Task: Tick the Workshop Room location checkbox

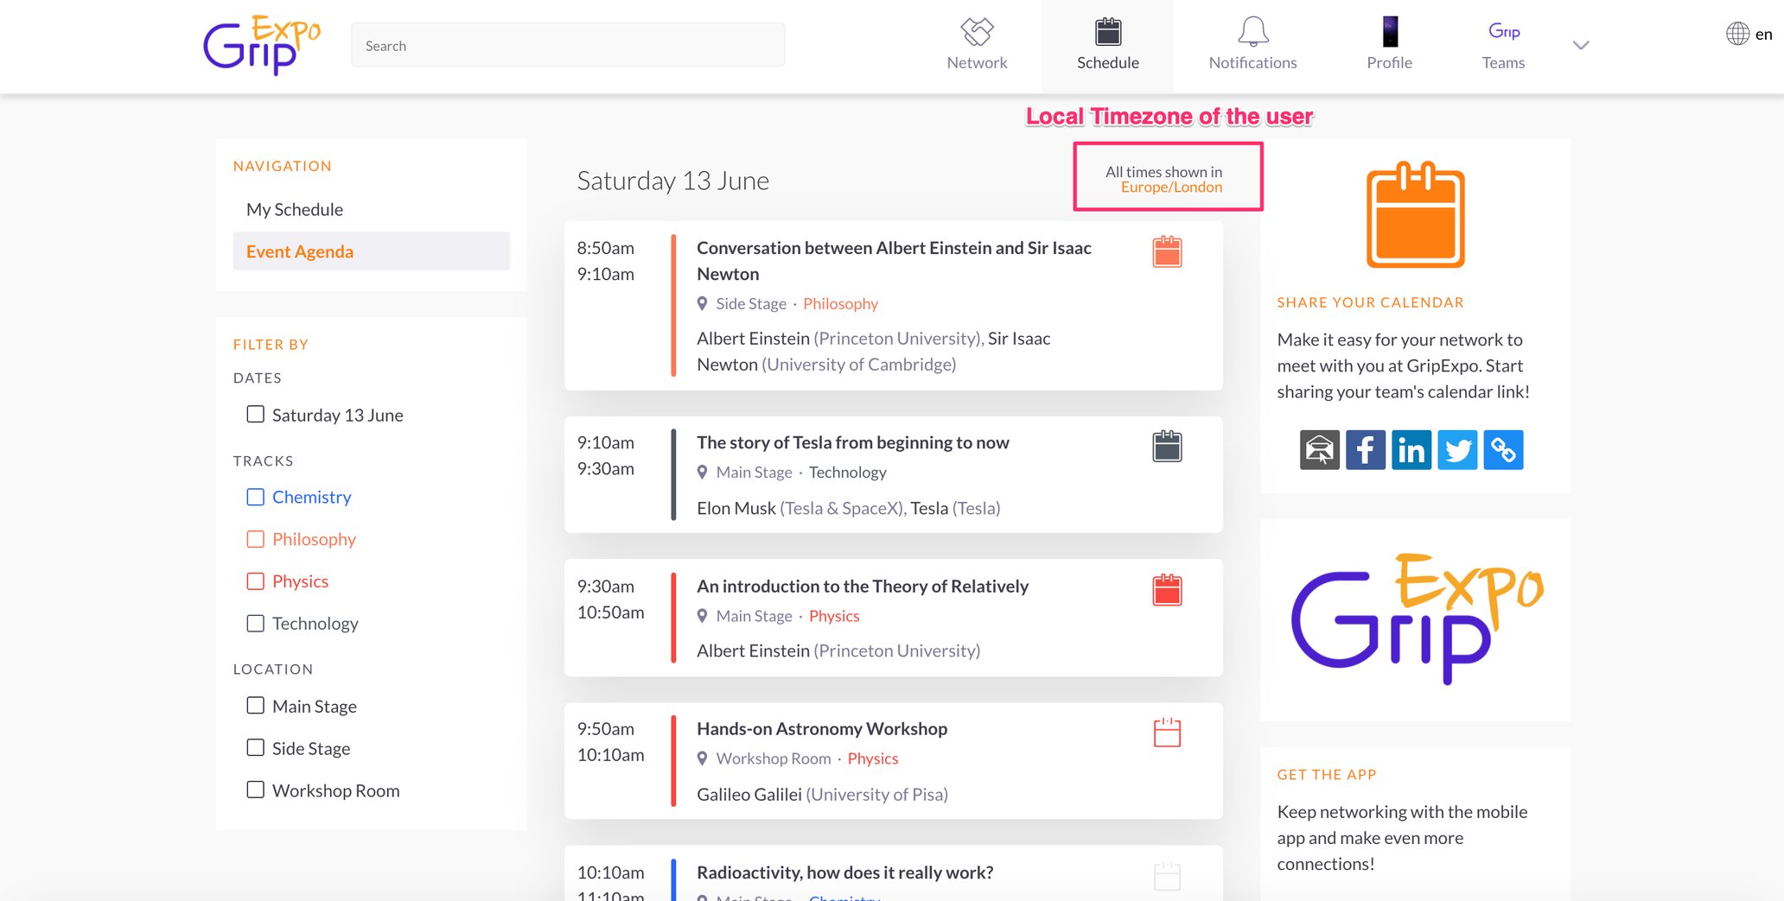Action: coord(256,790)
